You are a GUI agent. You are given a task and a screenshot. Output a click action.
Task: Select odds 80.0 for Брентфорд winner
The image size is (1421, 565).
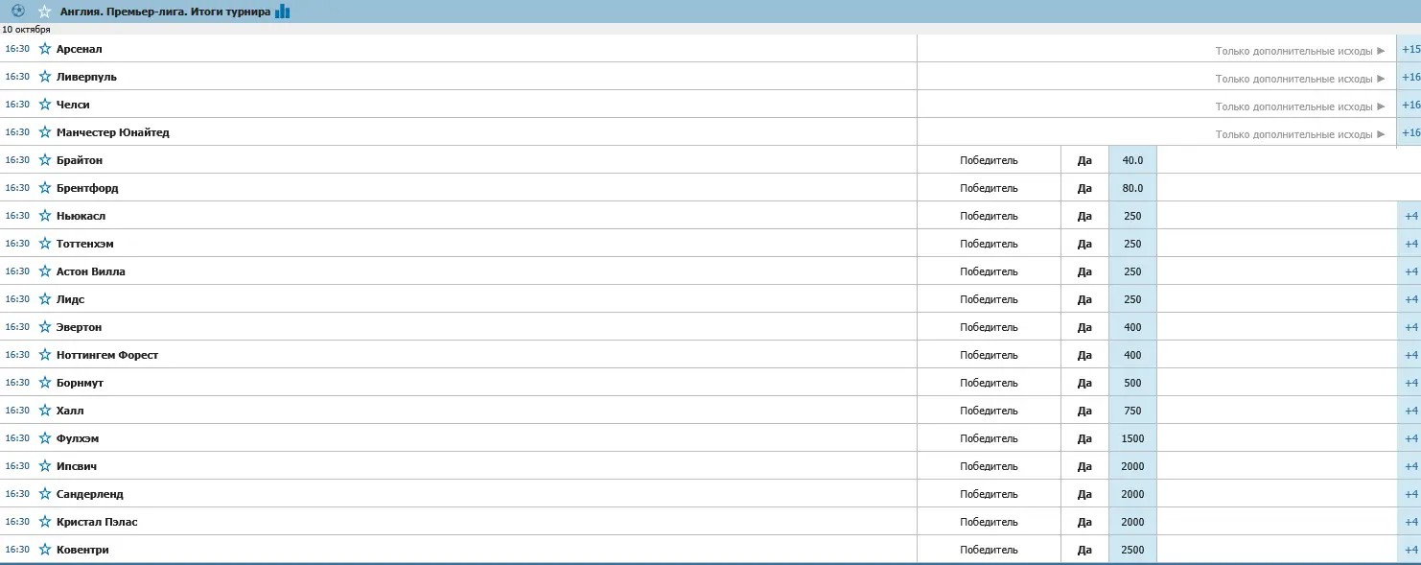coord(1132,188)
